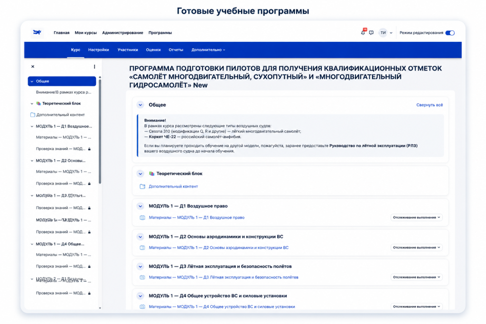Open Отслеживание выполнения dropdown for Д3 Лётная эксплуатация
This screenshot has height=324, width=486.
click(x=416, y=277)
